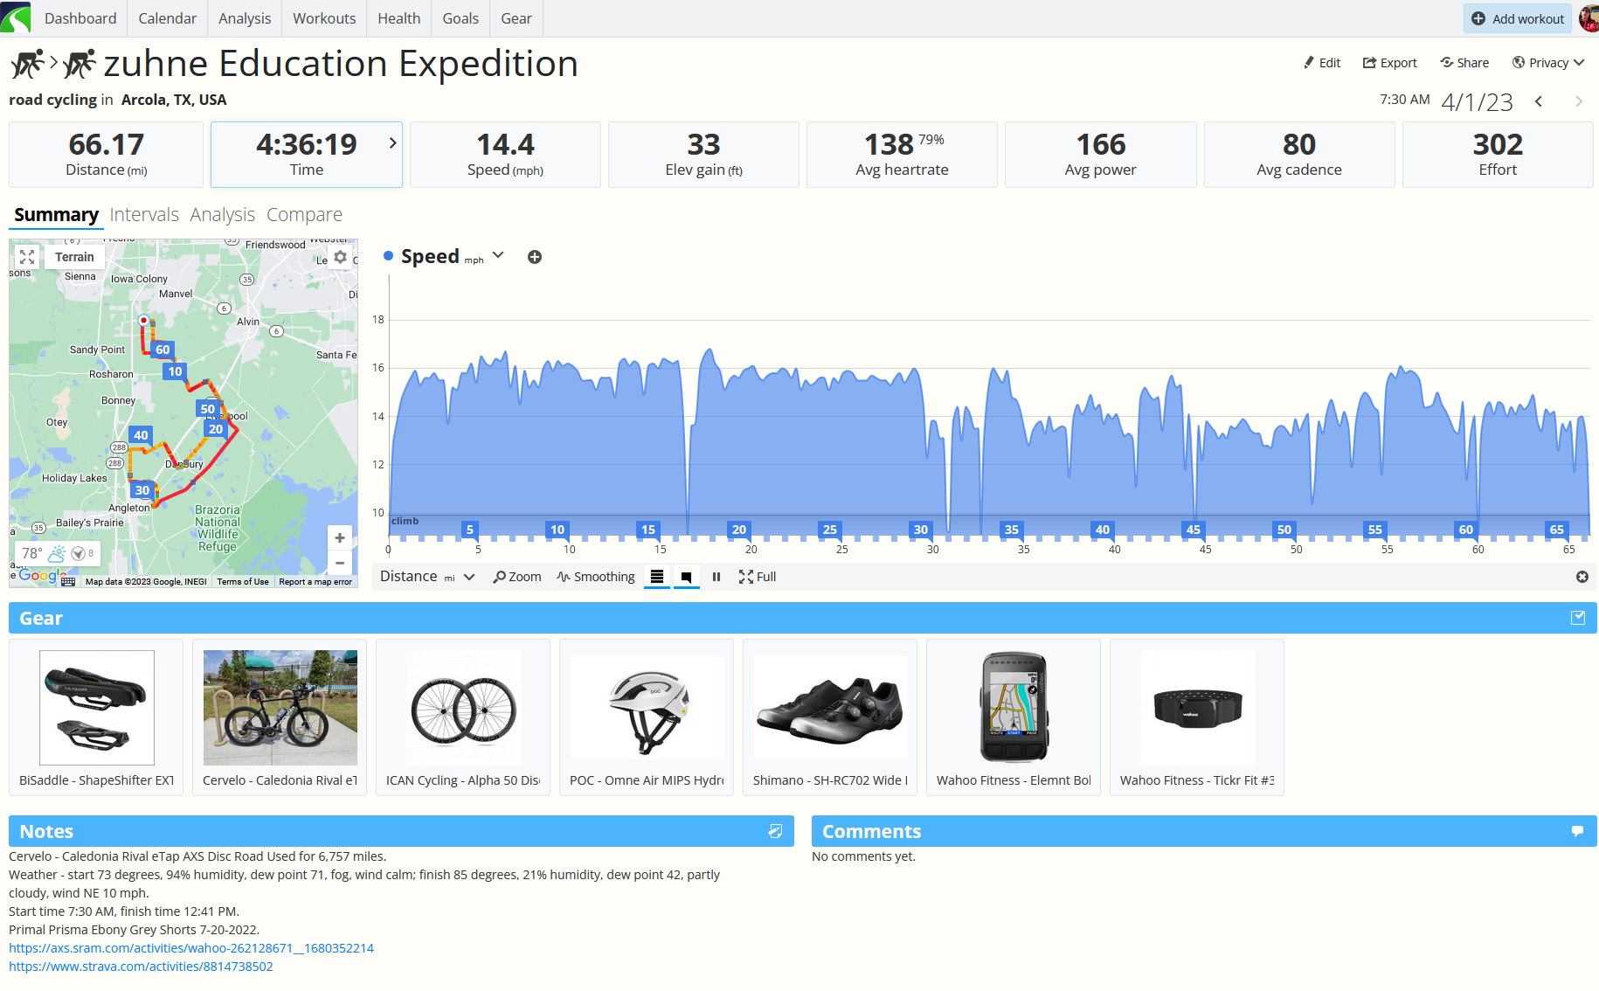Image resolution: width=1599 pixels, height=991 pixels.
Task: Edit notes using the Notes panel icon
Action: (775, 831)
